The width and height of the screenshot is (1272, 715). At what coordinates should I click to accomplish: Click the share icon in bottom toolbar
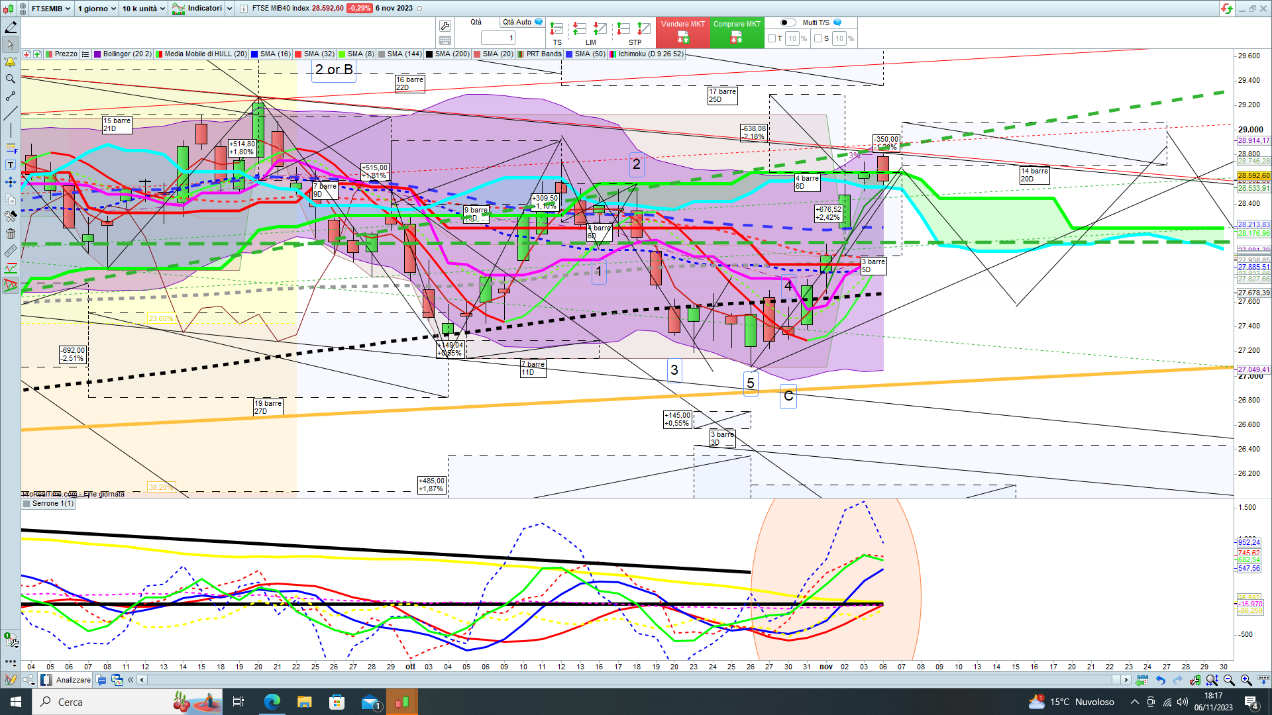(28, 680)
